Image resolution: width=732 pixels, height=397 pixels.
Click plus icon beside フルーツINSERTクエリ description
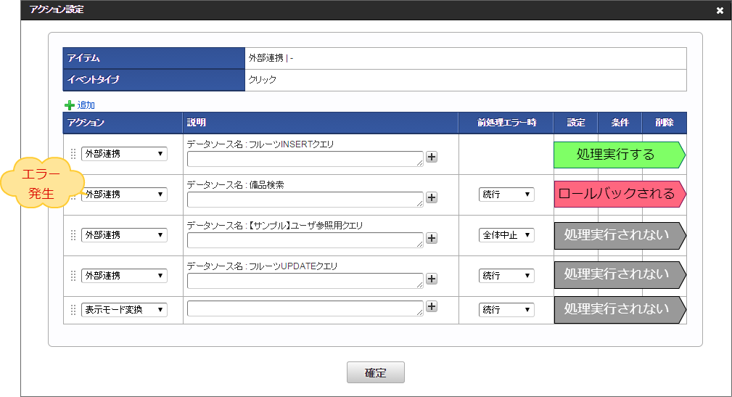[431, 157]
